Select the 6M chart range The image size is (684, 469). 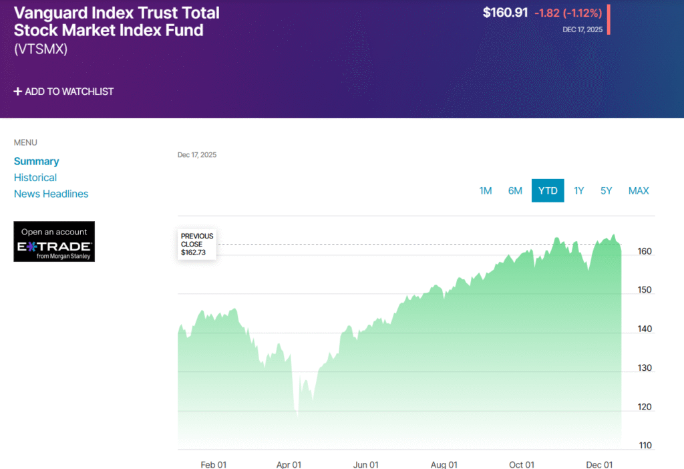click(x=515, y=190)
